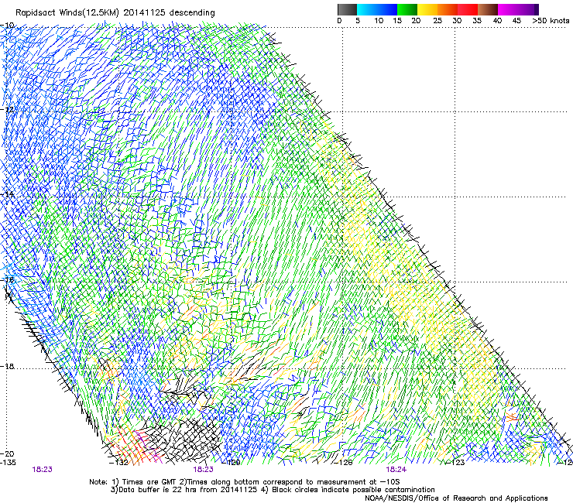Click the 18:23 time label near -129
Viewport: 573px width, 503px height.
click(203, 470)
